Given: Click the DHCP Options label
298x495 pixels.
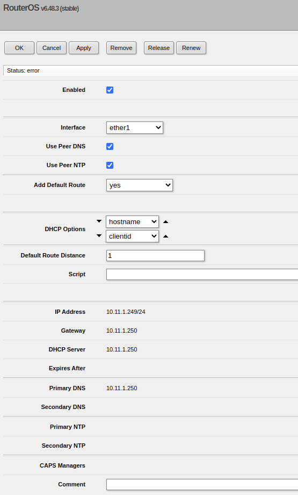Looking at the screenshot, I should pyautogui.click(x=65, y=229).
